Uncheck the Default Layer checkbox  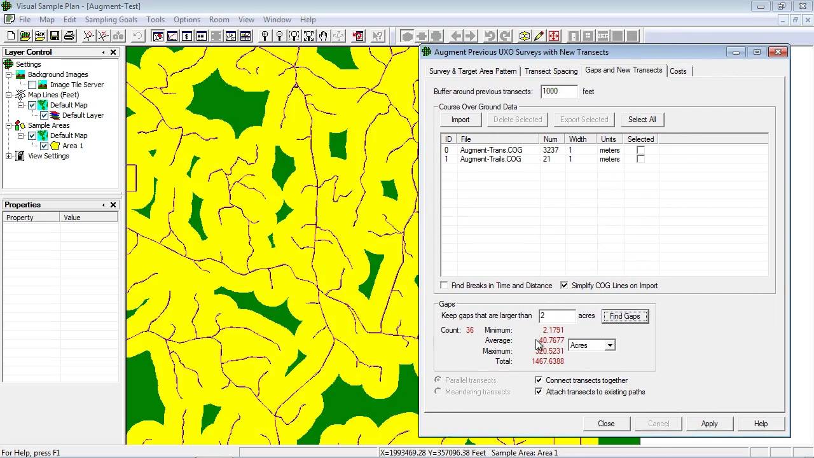(44, 115)
